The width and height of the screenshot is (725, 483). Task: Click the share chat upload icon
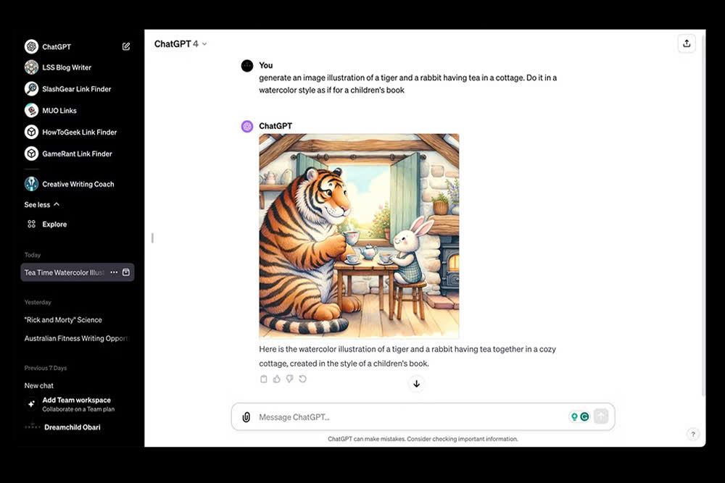(x=687, y=43)
